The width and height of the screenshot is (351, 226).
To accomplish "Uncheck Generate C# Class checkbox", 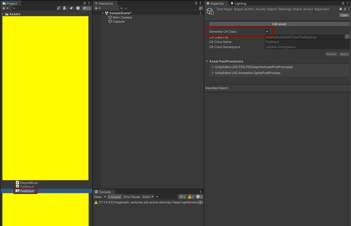I will pyautogui.click(x=267, y=32).
